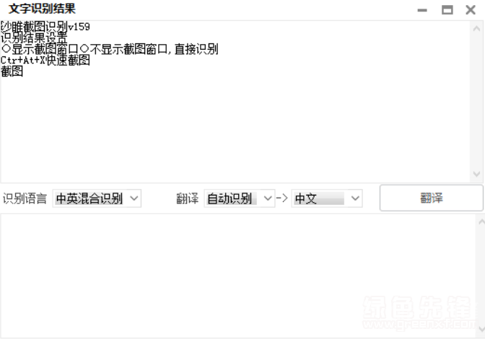Image resolution: width=485 pixels, height=339 pixels.
Task: Click the last result line 截图
Action: tap(12, 71)
